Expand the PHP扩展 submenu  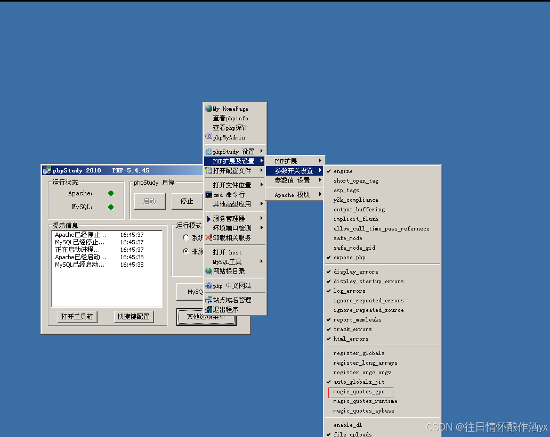(x=295, y=161)
